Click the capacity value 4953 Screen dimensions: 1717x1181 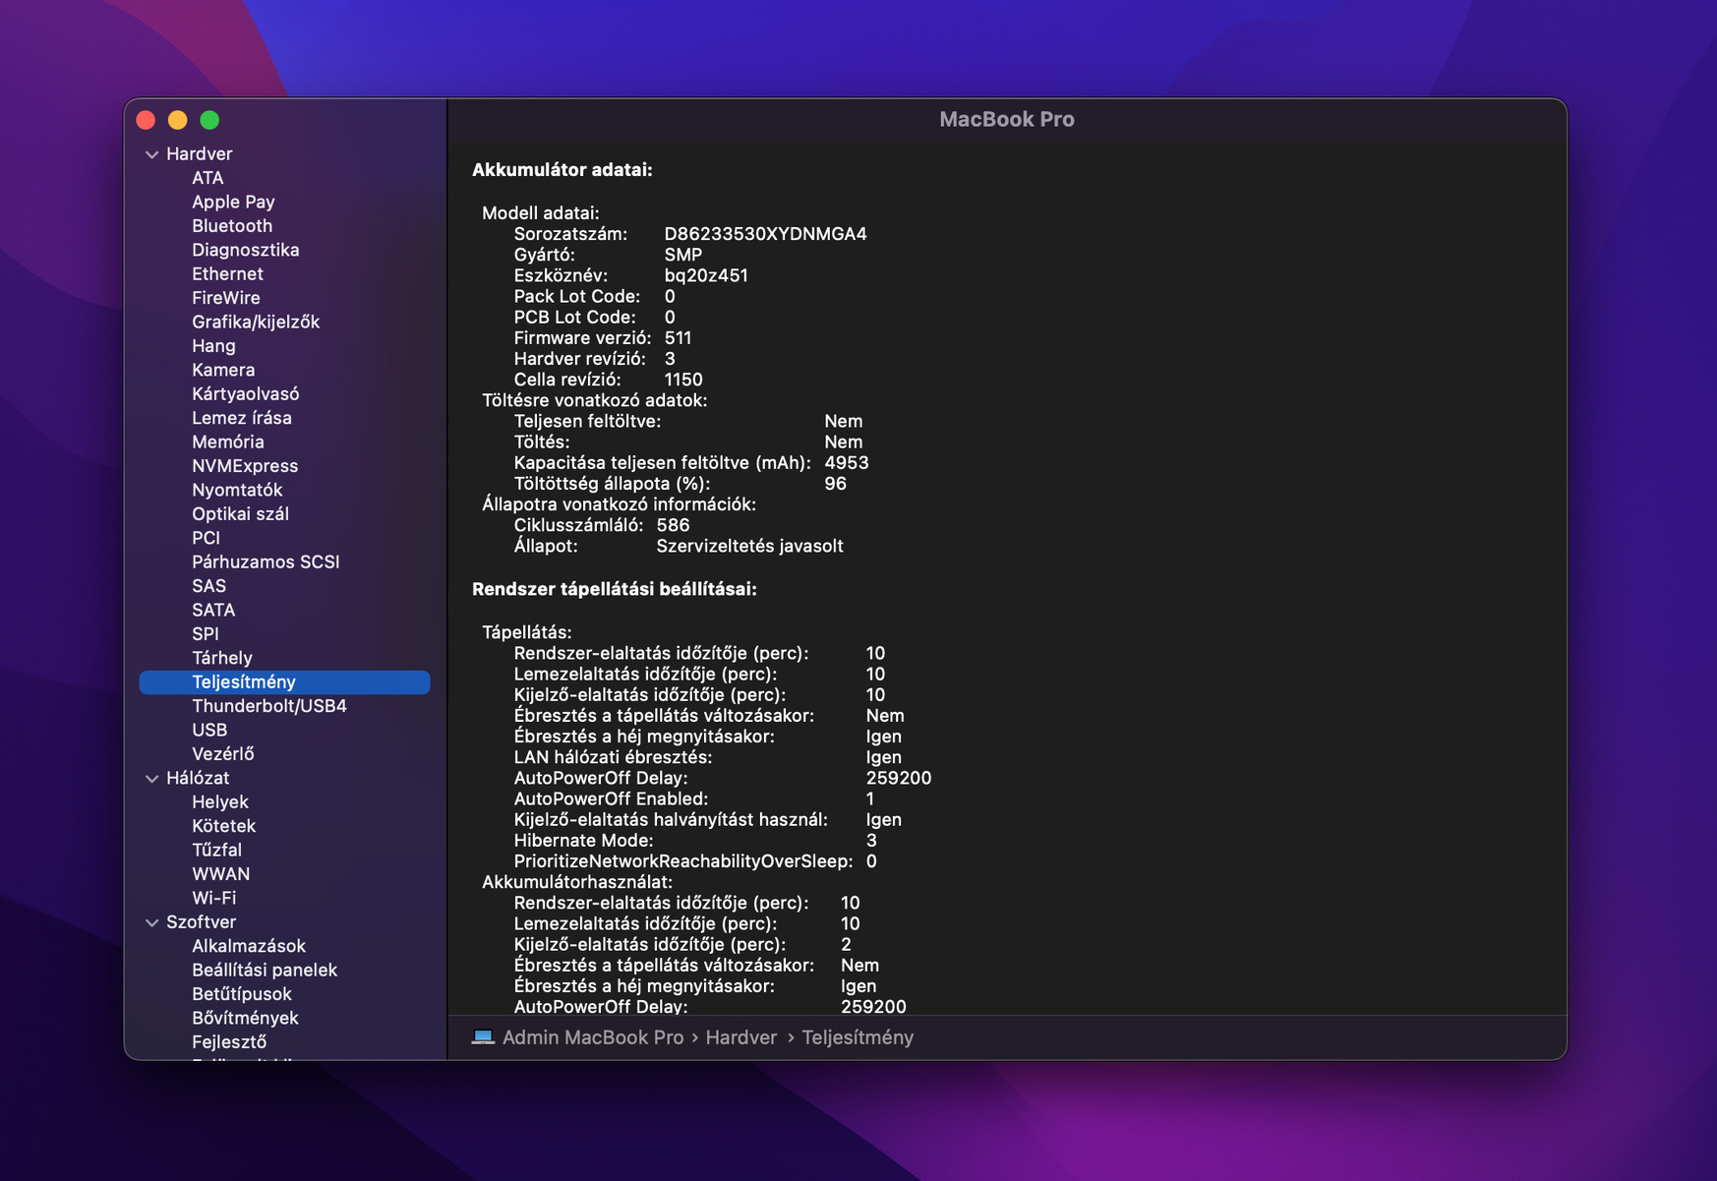[x=847, y=463]
